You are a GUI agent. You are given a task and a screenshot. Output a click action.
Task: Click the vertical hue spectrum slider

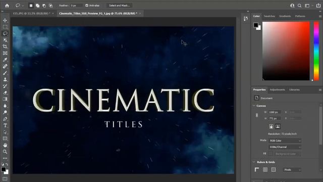coord(316,51)
